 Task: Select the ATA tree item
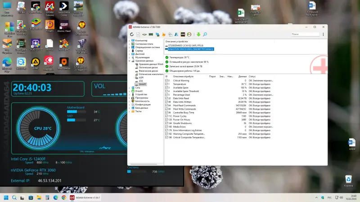(x=141, y=81)
